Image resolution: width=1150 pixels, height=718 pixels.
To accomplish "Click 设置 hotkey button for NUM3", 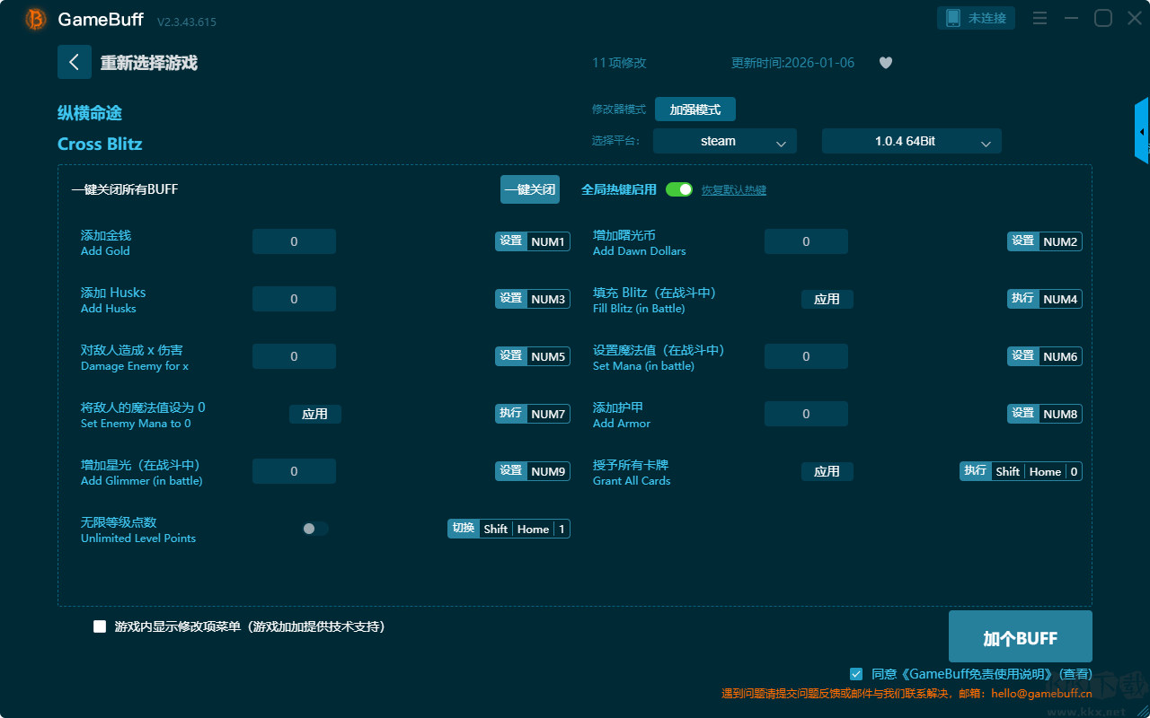I will [x=511, y=299].
